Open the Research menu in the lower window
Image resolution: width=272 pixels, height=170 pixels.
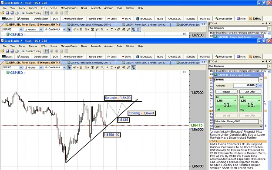coord(96,46)
